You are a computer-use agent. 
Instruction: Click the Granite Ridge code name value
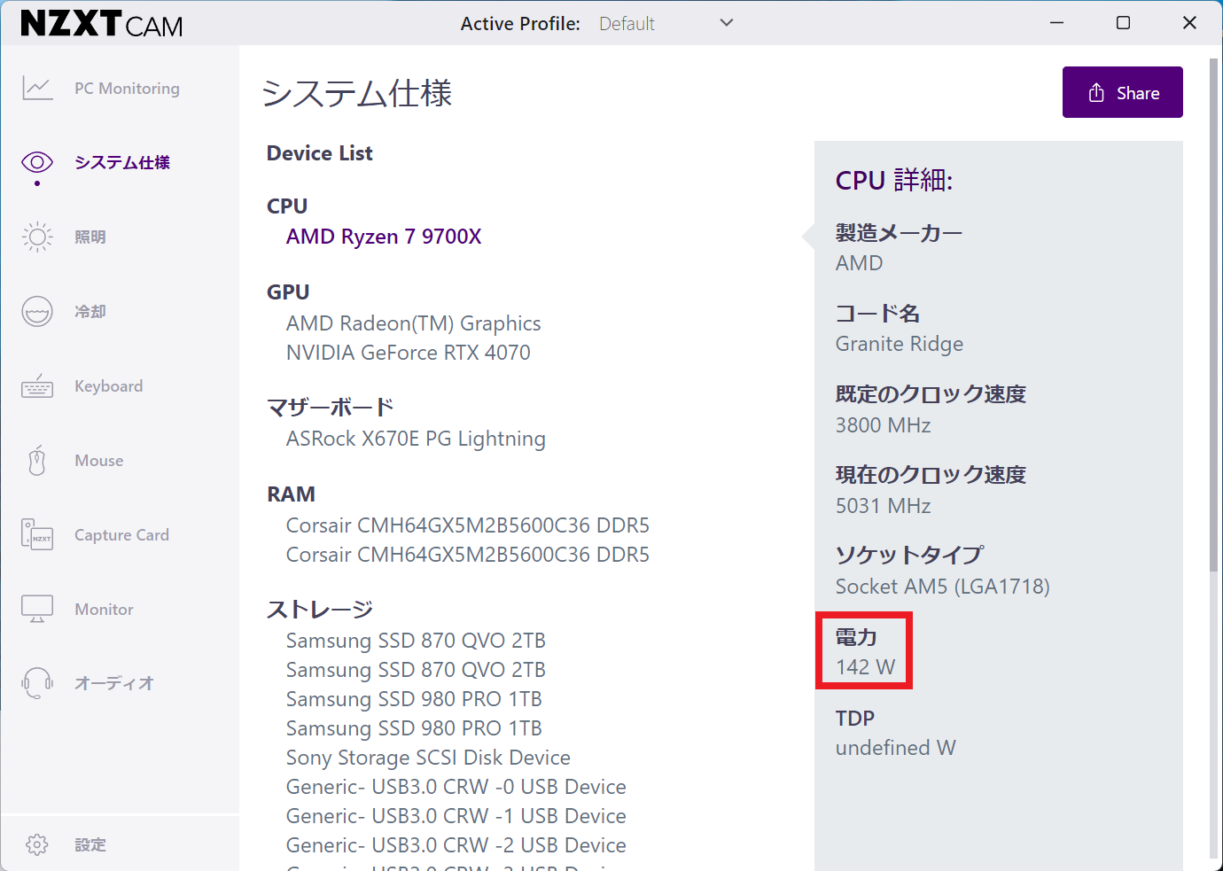[900, 344]
